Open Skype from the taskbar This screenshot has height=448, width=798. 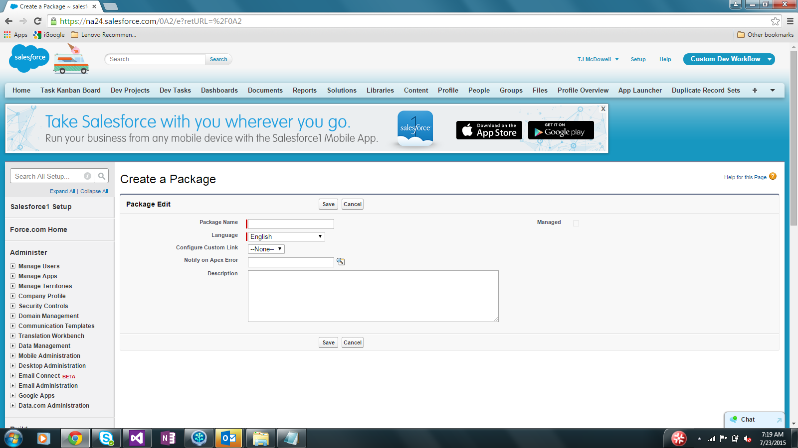pyautogui.click(x=106, y=439)
